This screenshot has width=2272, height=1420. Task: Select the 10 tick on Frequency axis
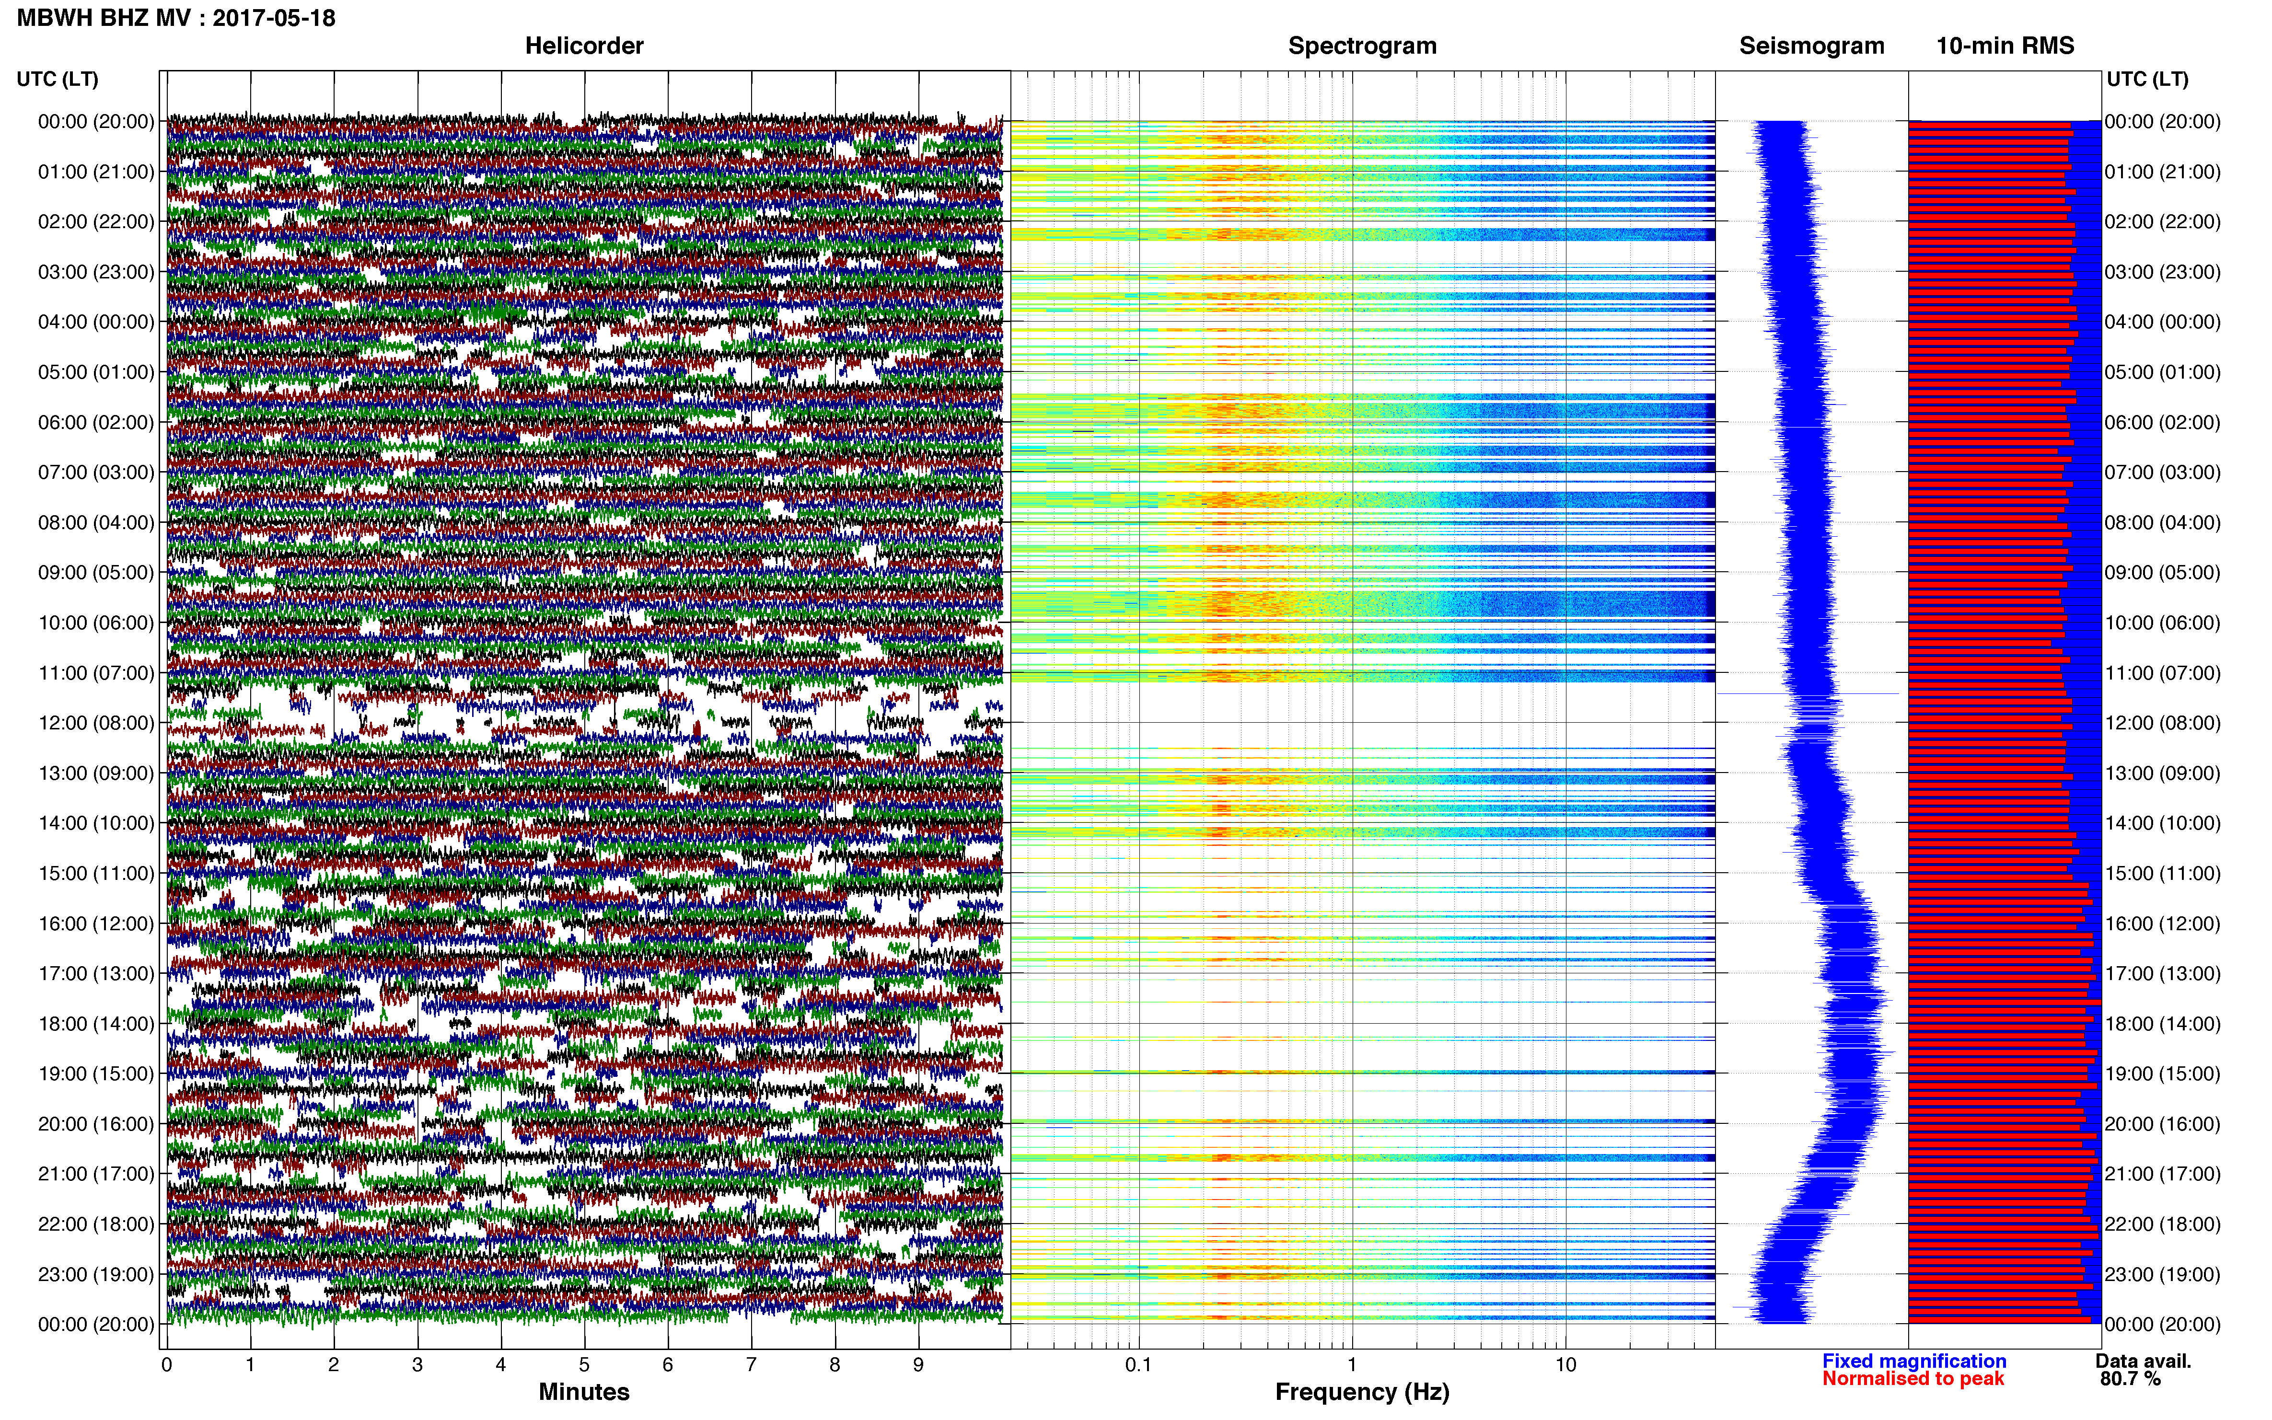tap(1565, 1365)
